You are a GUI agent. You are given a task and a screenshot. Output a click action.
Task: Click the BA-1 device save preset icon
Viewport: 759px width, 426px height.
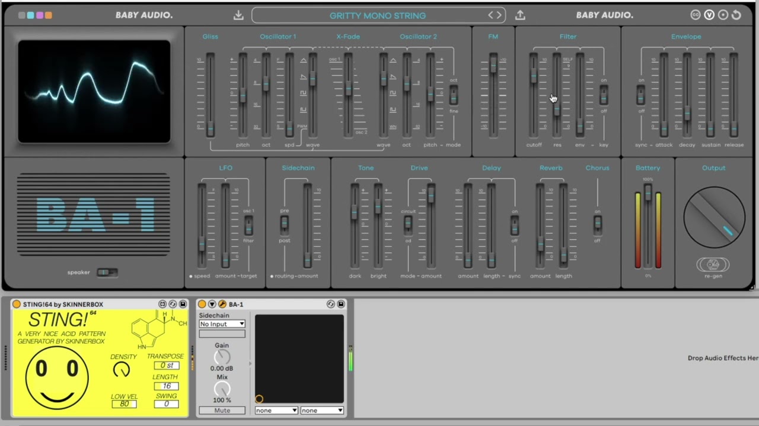(341, 304)
